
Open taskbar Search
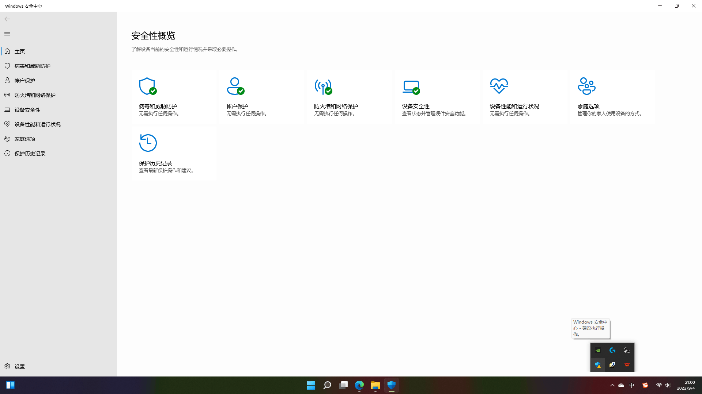point(327,385)
